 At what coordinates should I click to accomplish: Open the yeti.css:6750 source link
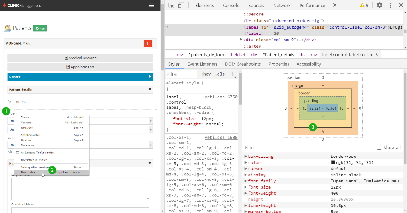point(221,97)
